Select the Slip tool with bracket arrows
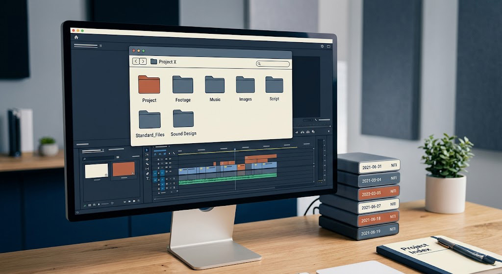This screenshot has width=502, height=274. click(x=147, y=169)
